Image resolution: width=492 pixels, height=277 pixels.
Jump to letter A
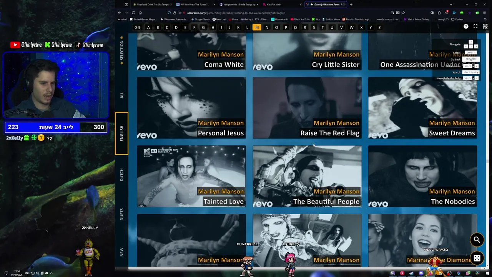[148, 27]
